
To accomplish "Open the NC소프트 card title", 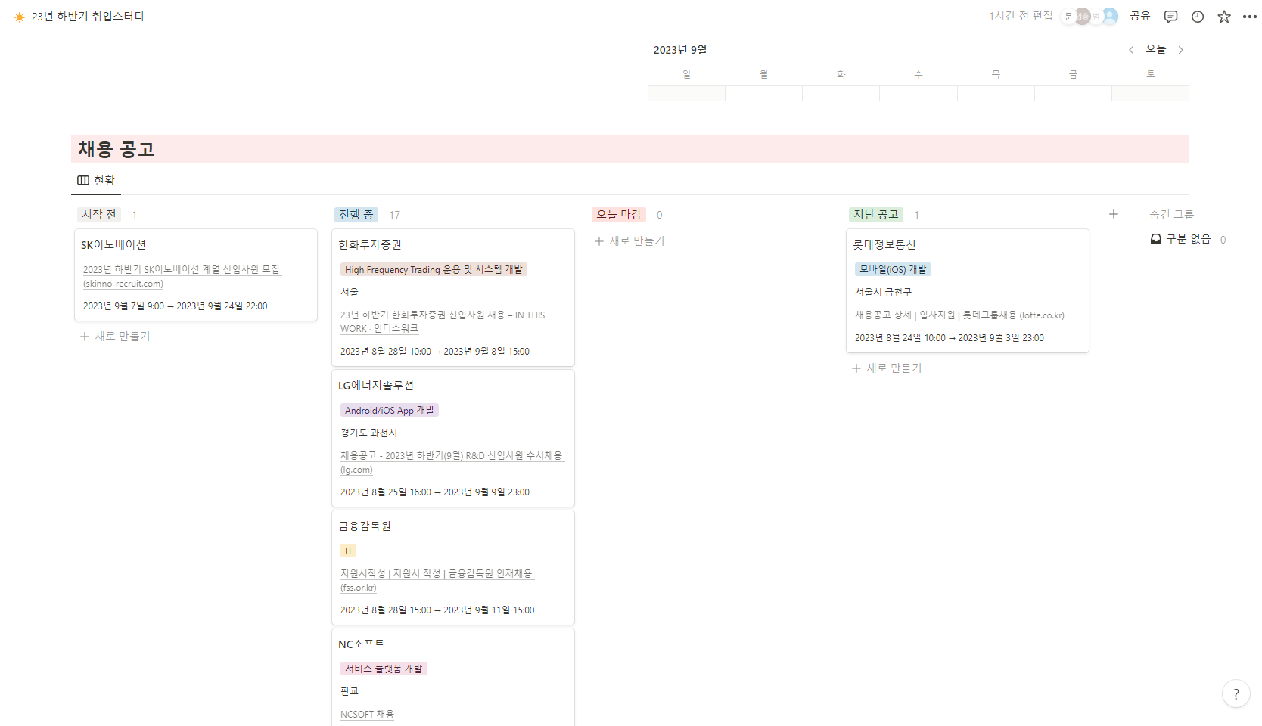I will tap(362, 644).
